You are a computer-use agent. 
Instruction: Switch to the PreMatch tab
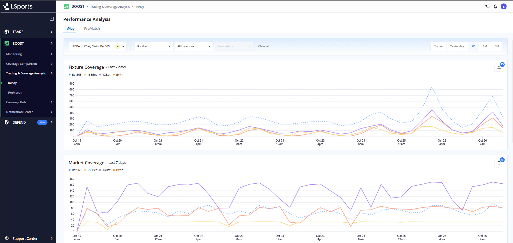tap(92, 29)
